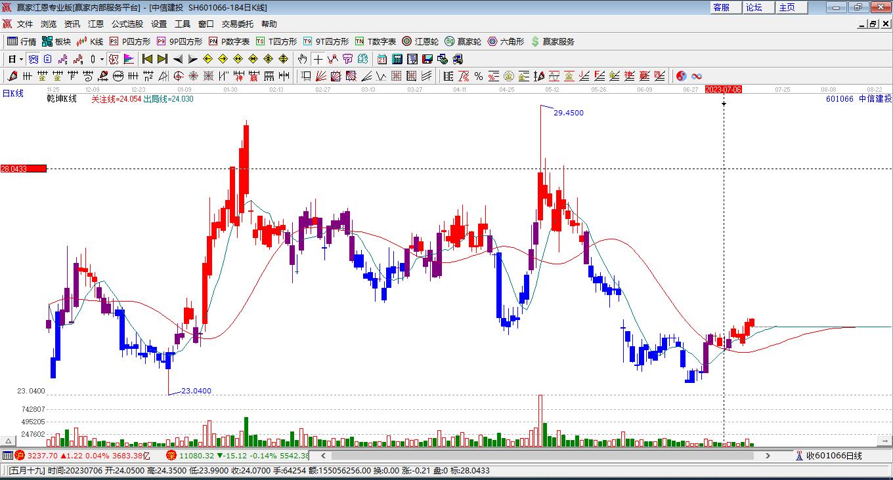893x480 pixels.
Task: Click the pencil-ruler icon starting drawing toolbar
Action: click(11, 76)
